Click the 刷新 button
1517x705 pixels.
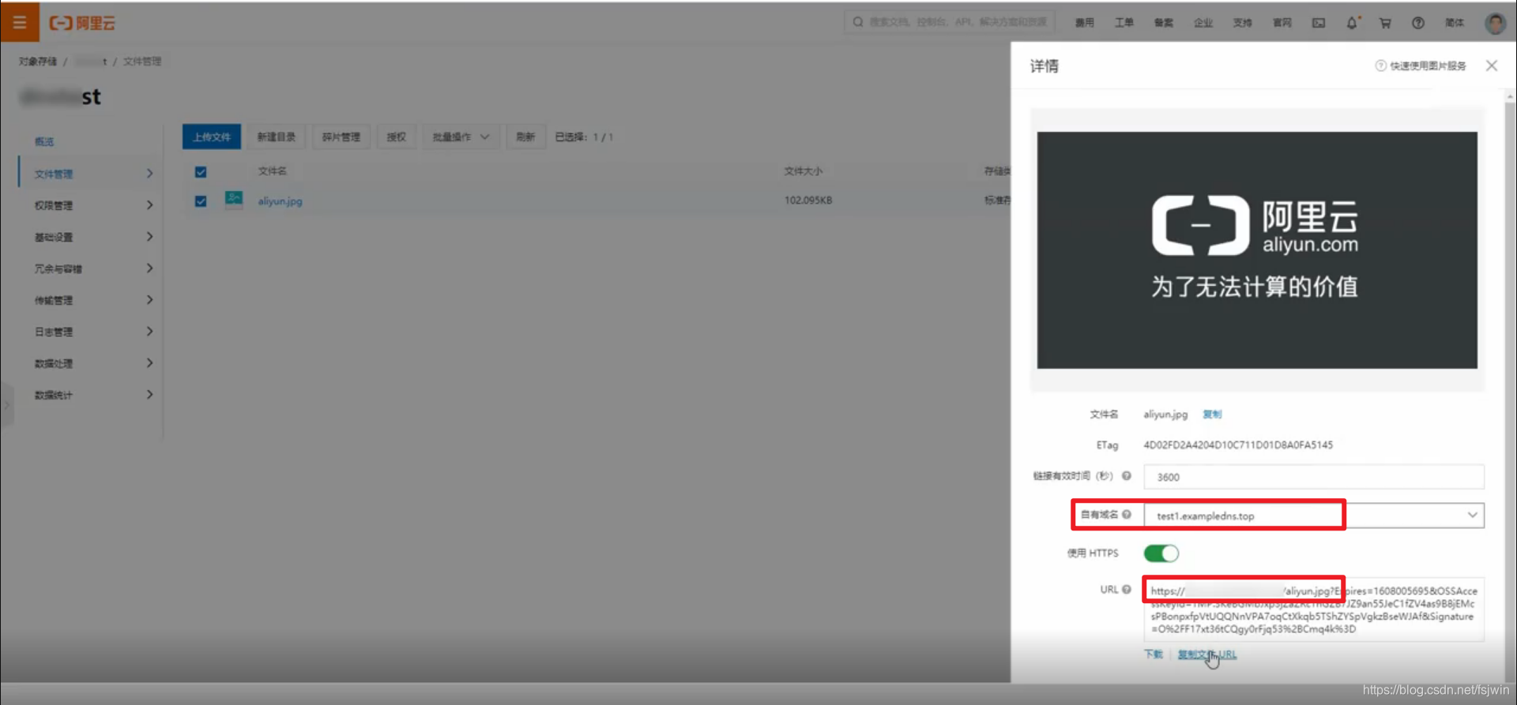[525, 137]
